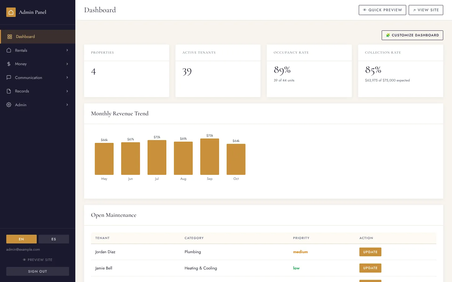Click the Tenant column header
The width and height of the screenshot is (452, 282).
(x=102, y=238)
